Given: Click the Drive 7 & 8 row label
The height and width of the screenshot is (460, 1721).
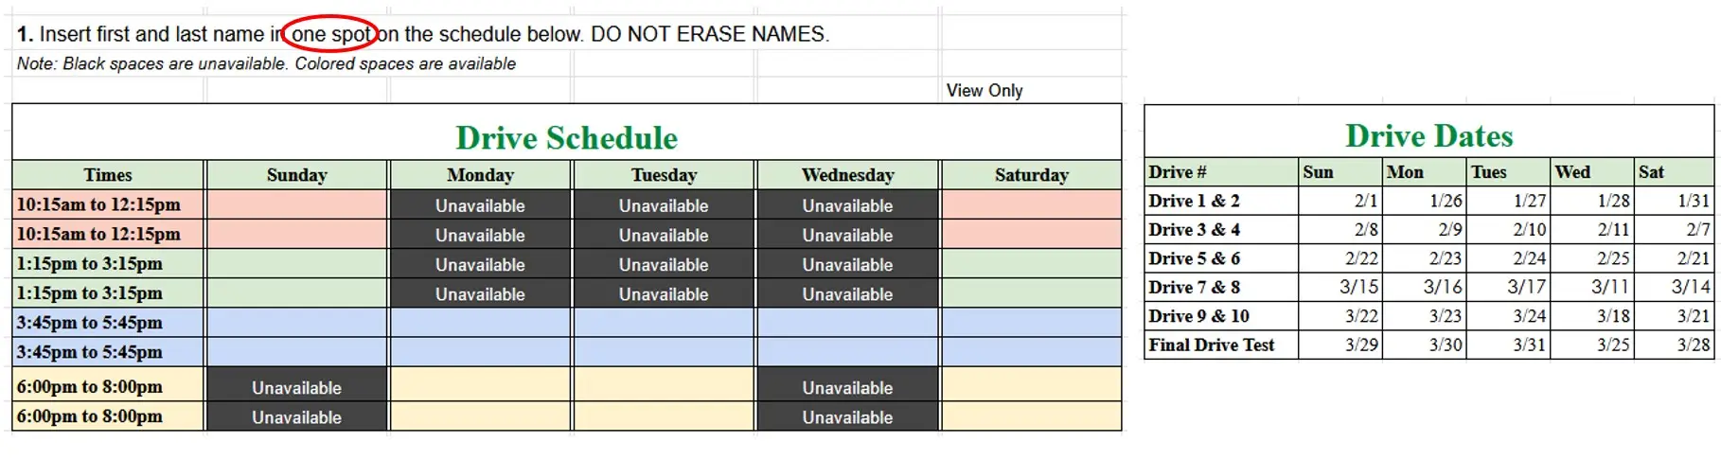Looking at the screenshot, I should pos(1194,288).
